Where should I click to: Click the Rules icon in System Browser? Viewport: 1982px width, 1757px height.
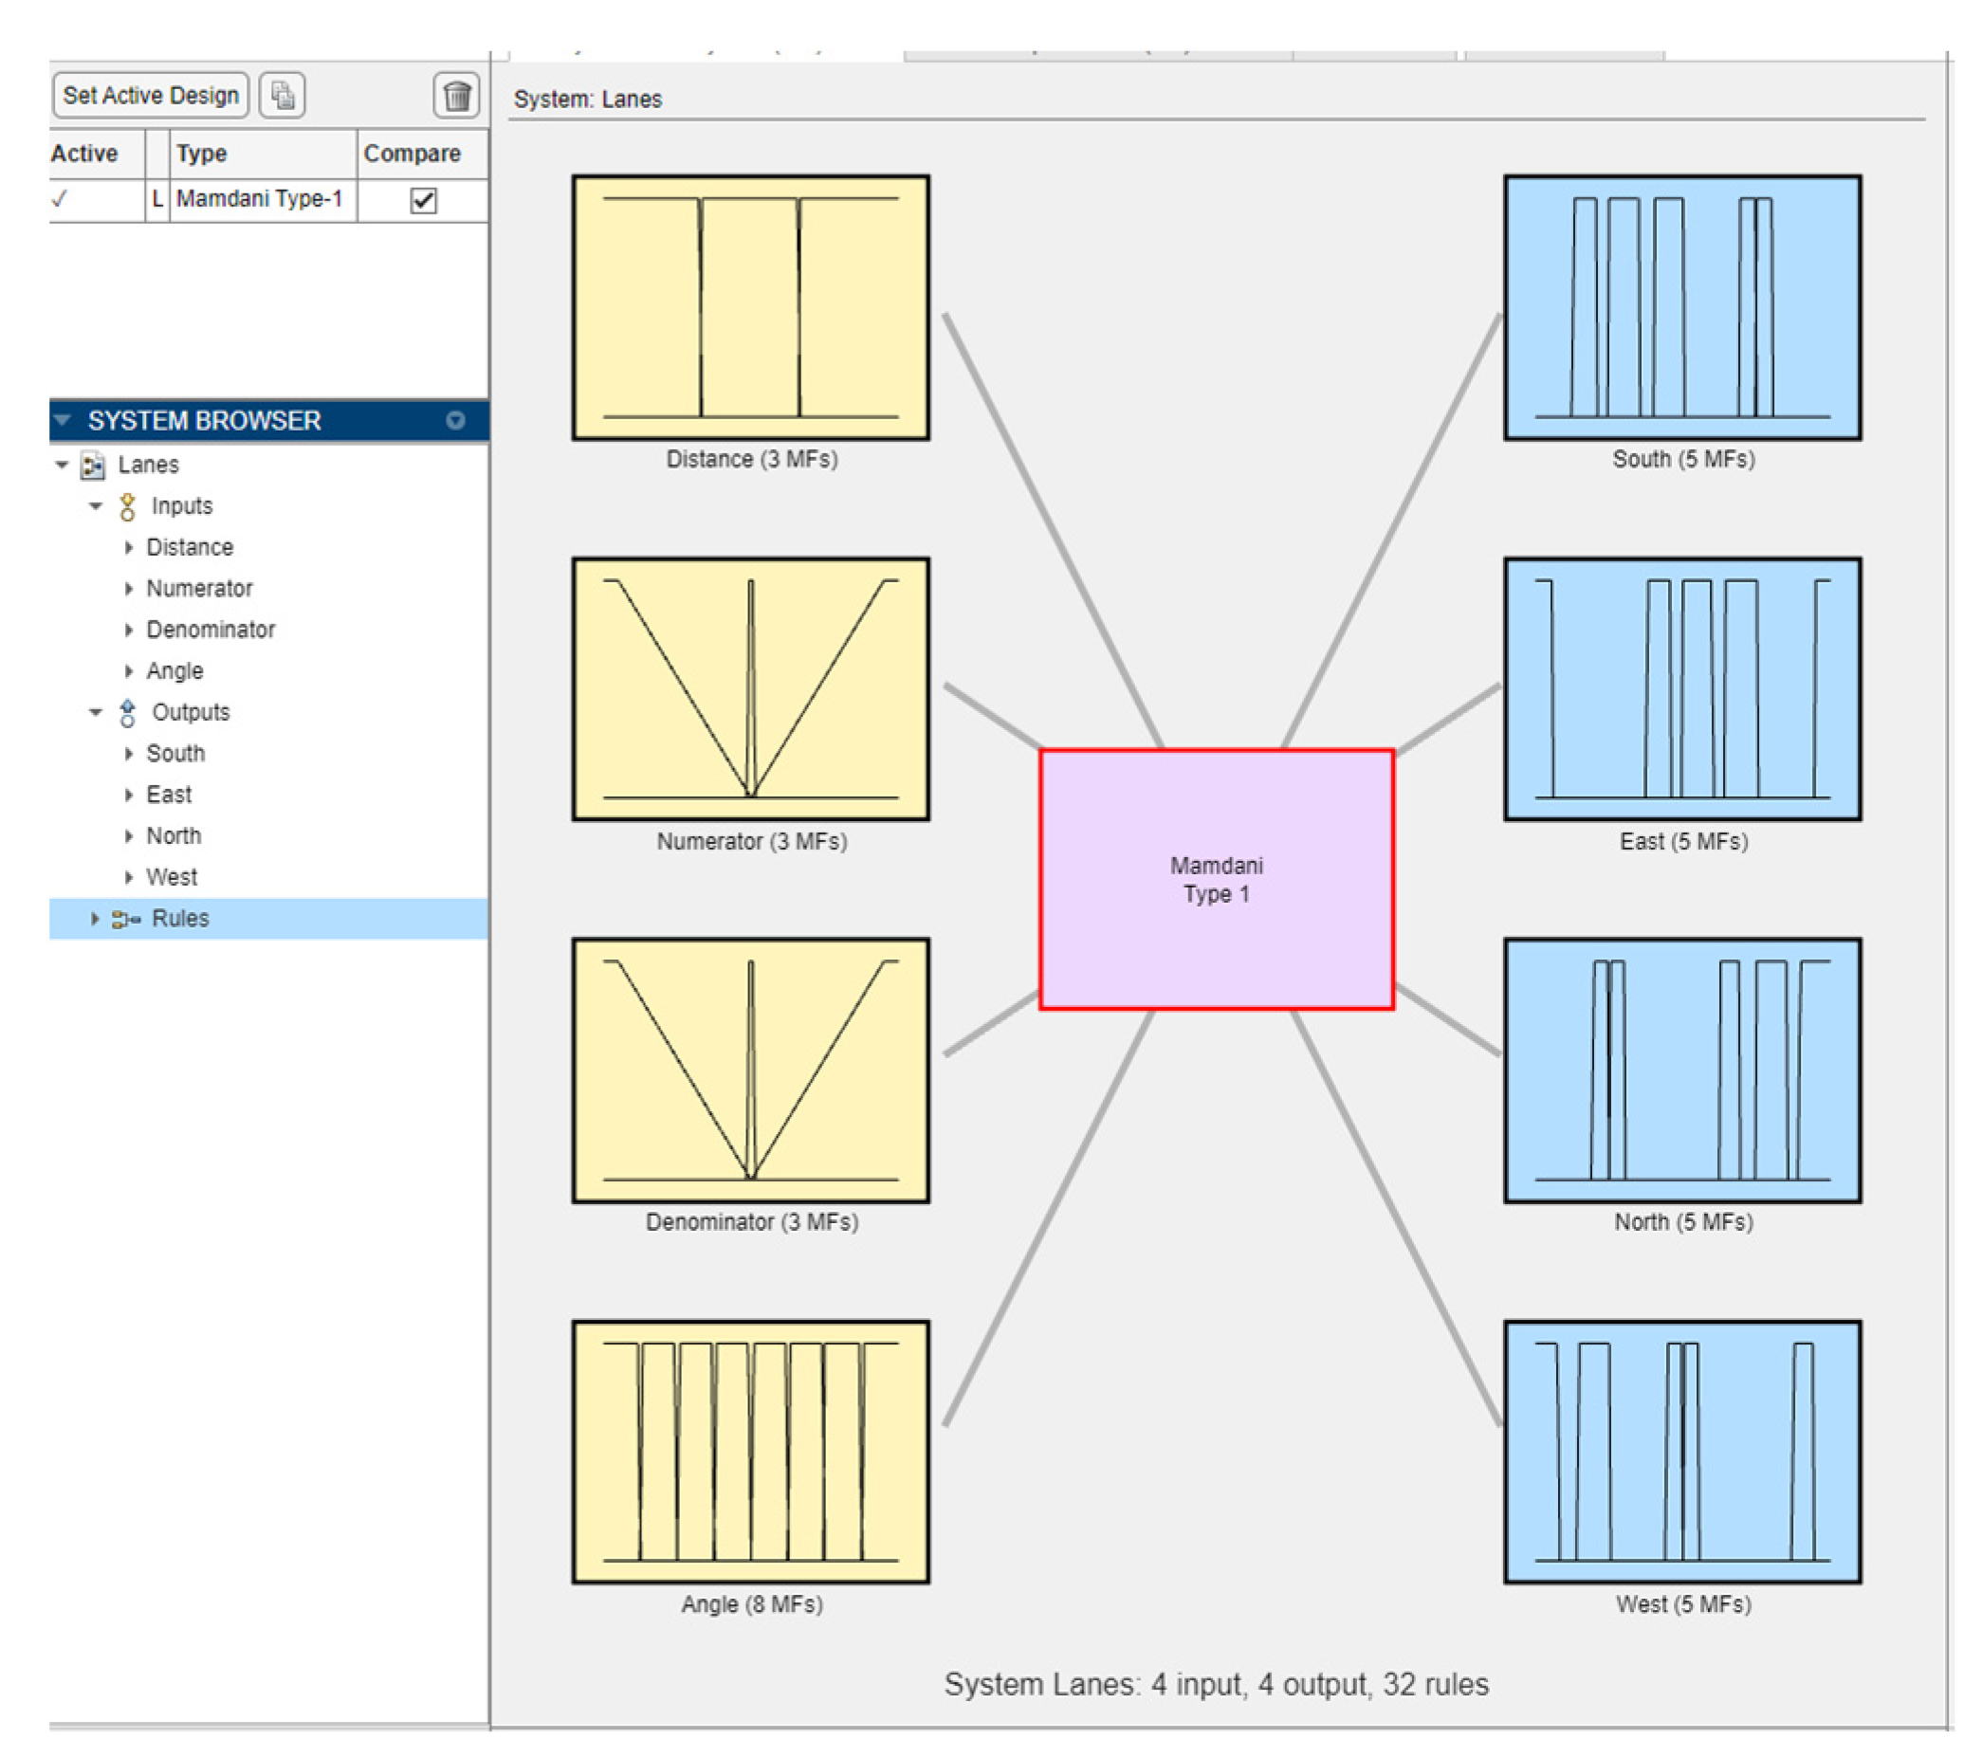click(126, 919)
